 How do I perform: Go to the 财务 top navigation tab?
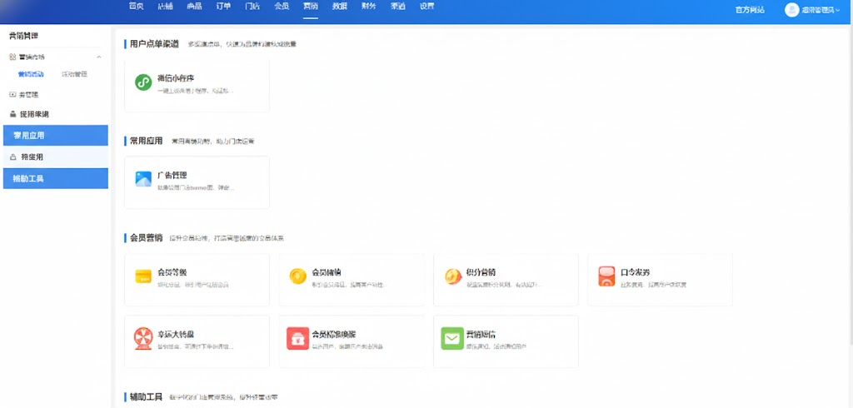pos(368,7)
